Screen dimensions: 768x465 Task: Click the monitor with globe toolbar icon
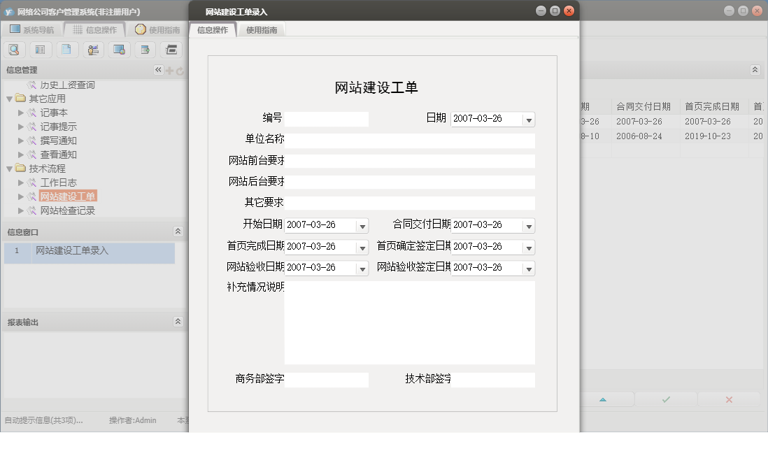[x=118, y=50]
